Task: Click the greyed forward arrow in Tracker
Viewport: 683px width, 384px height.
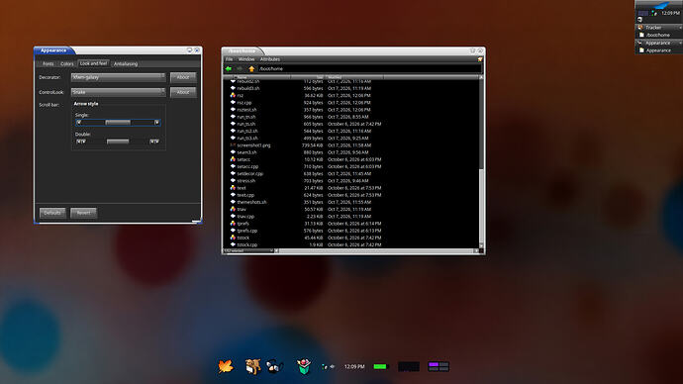Action: [240, 69]
